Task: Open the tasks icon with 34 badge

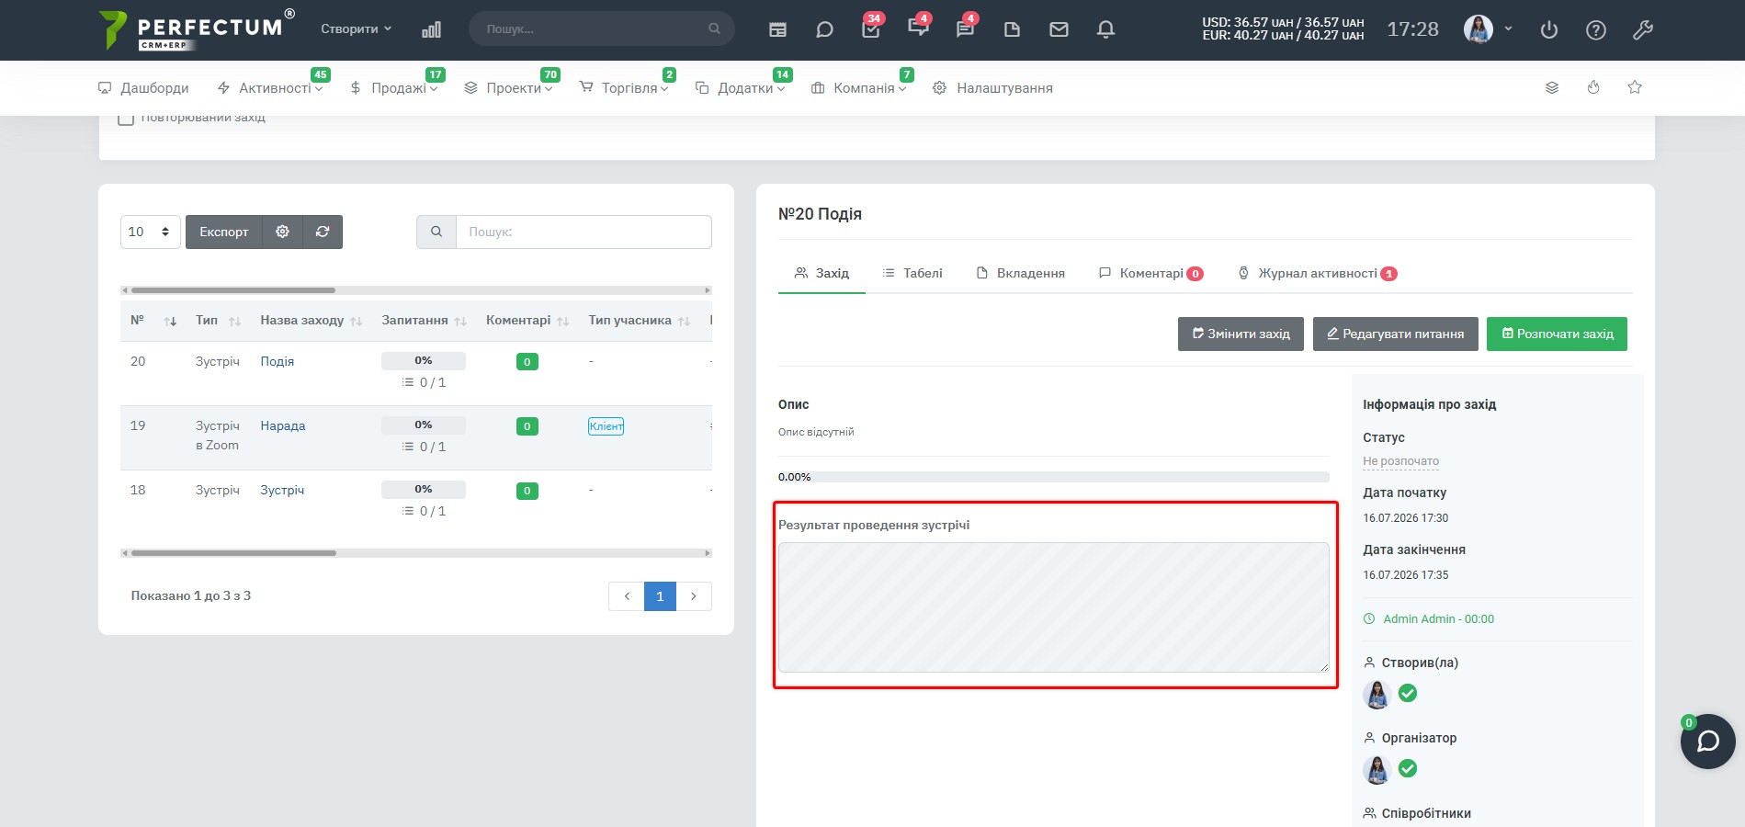Action: click(871, 29)
